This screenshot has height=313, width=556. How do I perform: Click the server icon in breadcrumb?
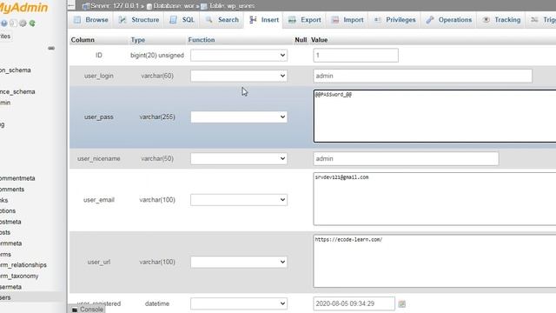[x=85, y=6]
